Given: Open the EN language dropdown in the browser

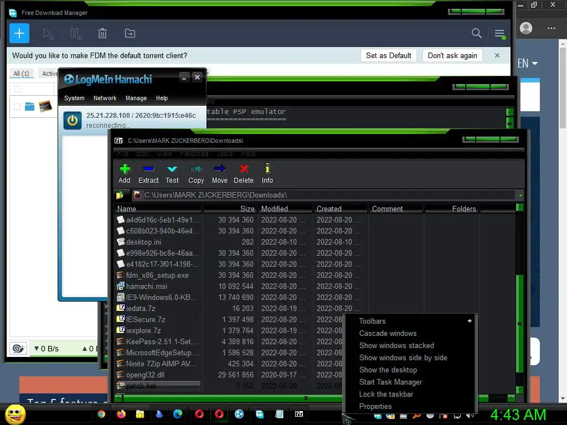Looking at the screenshot, I should [x=528, y=63].
